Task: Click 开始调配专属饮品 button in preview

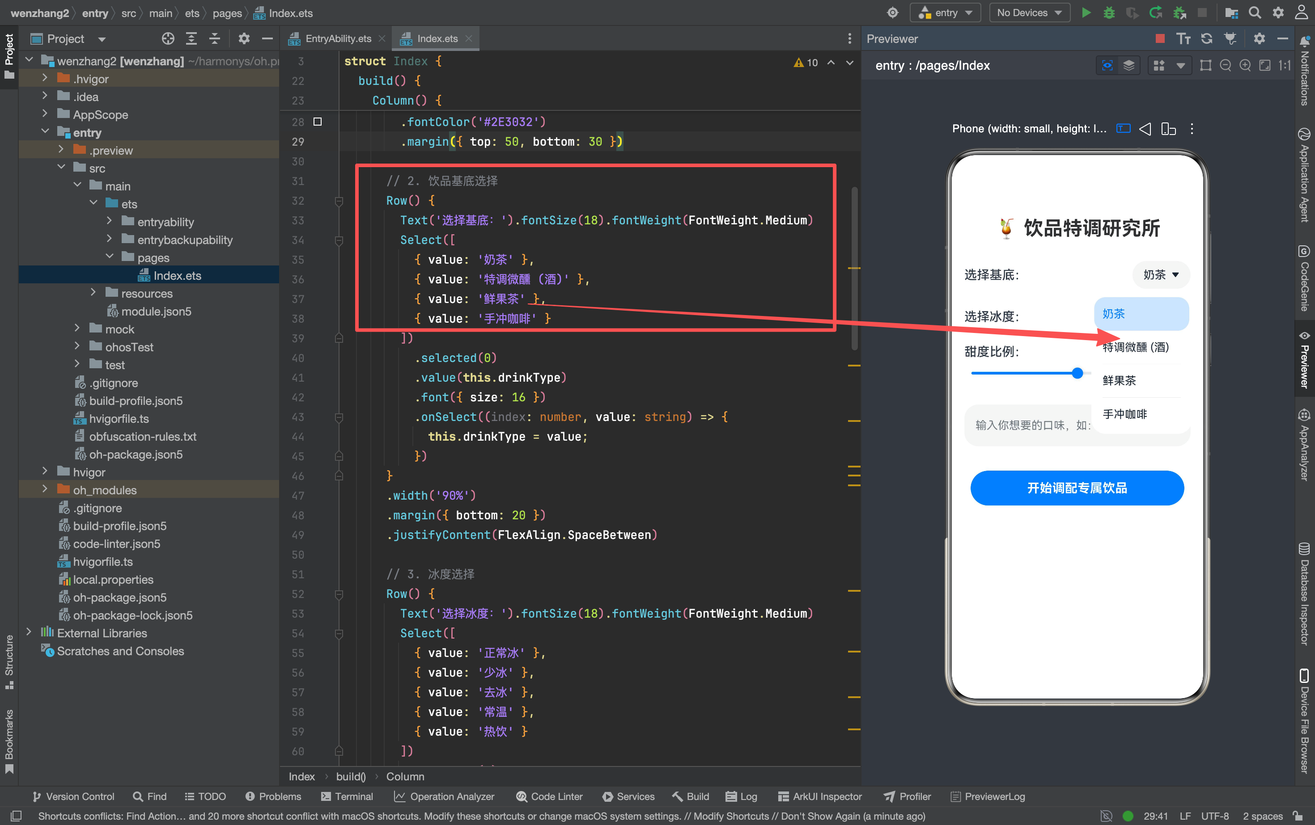Action: tap(1077, 488)
